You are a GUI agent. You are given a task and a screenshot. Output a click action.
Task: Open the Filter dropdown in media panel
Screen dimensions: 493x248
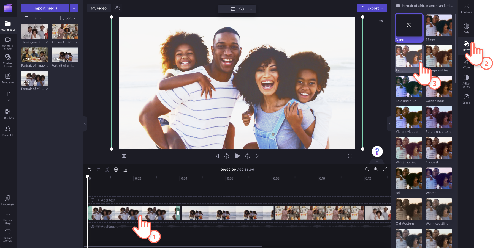coord(33,18)
